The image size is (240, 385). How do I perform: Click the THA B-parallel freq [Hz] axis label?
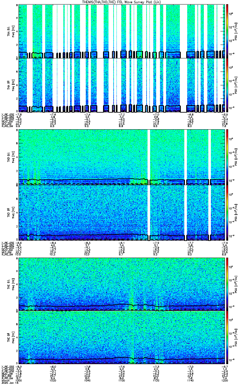[x=13, y=85]
